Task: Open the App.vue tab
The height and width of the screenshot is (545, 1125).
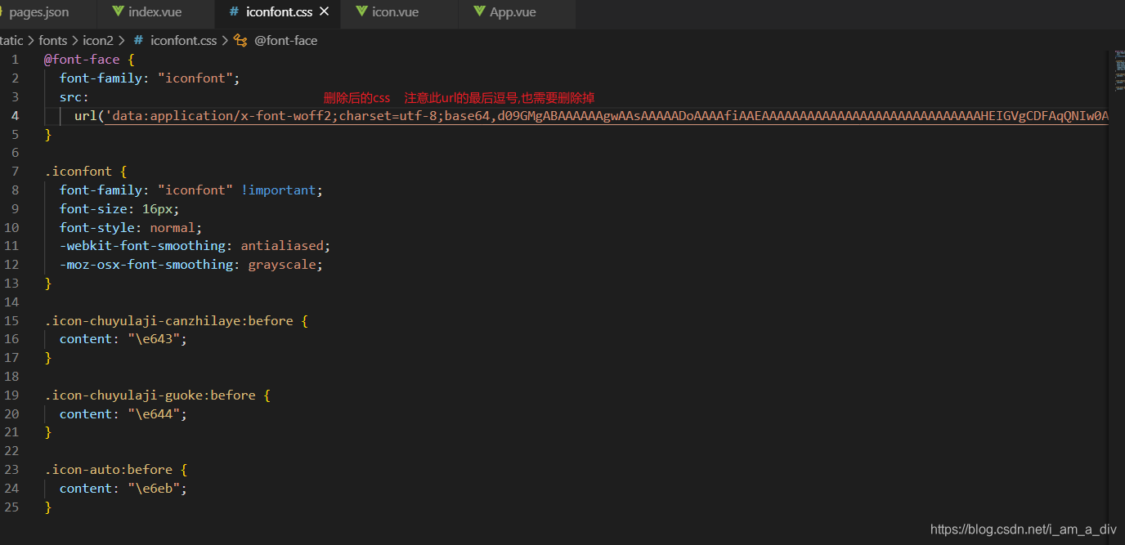Action: point(513,13)
